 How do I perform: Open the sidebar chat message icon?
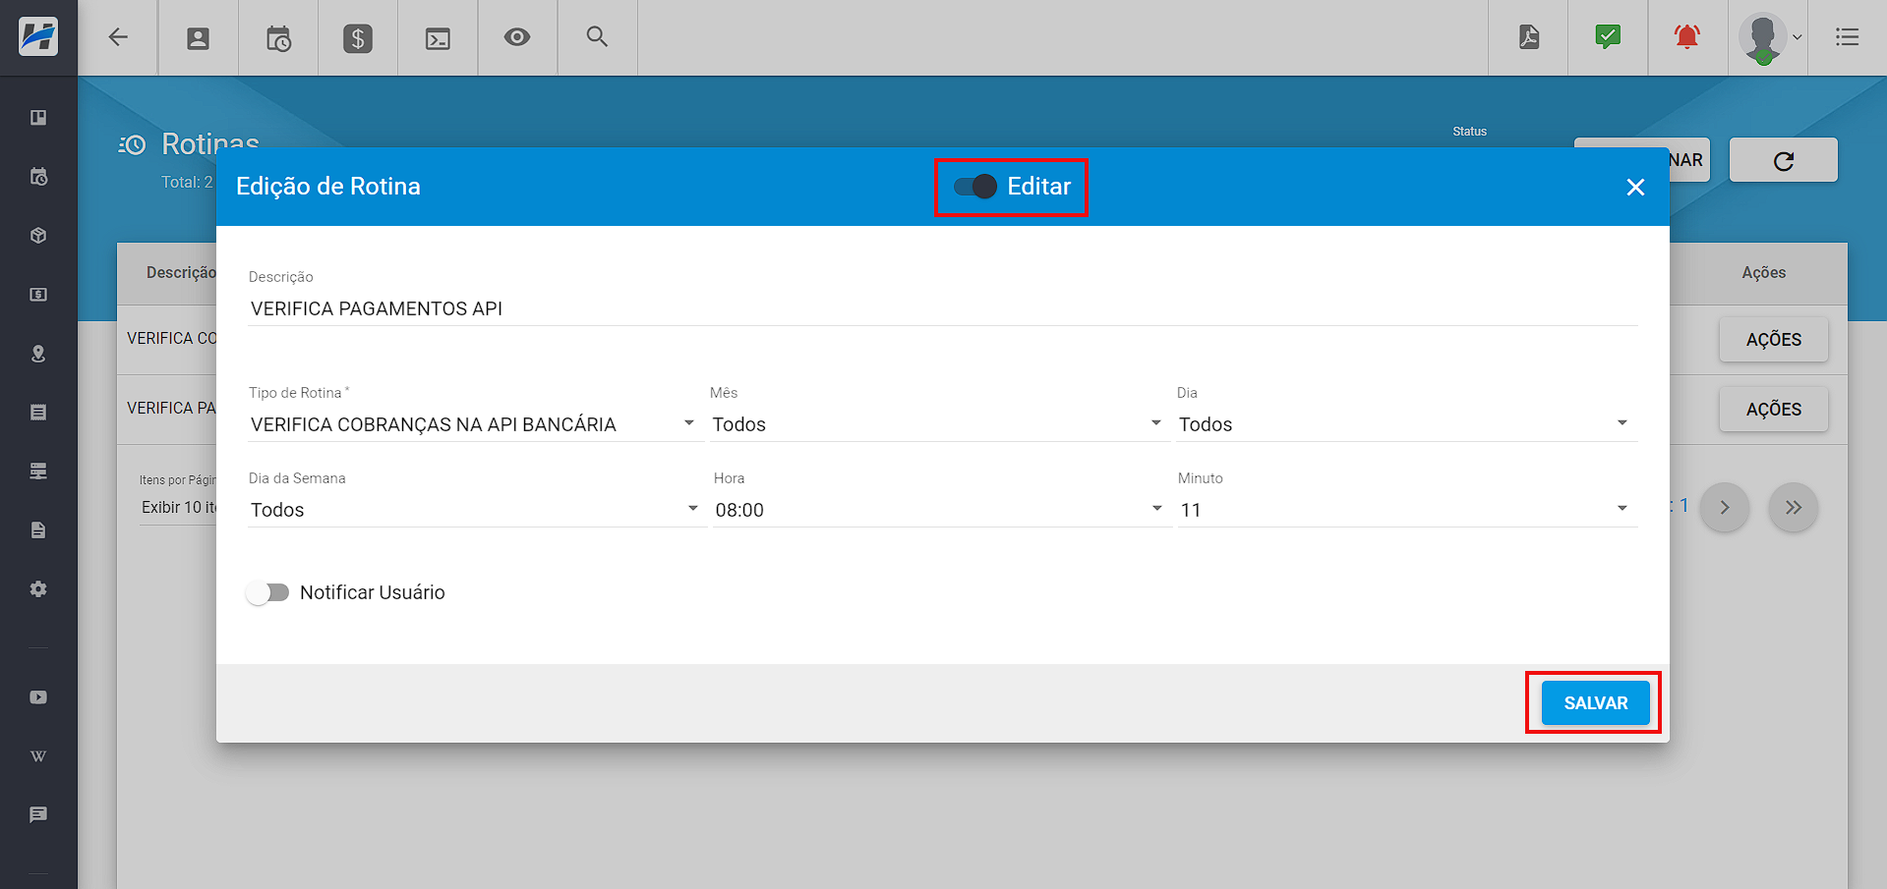(x=38, y=815)
